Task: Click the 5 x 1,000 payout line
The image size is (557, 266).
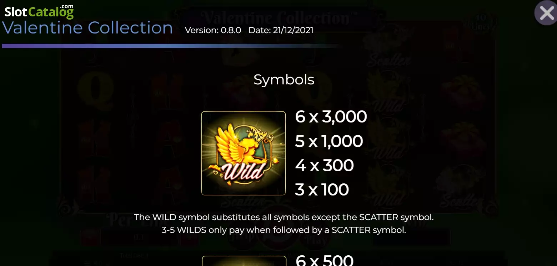Action: 329,141
